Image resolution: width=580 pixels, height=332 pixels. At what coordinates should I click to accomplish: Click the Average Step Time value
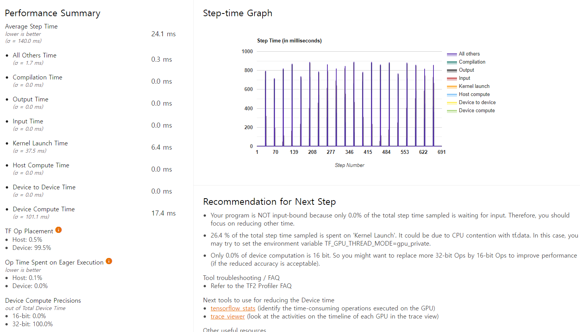coord(164,34)
